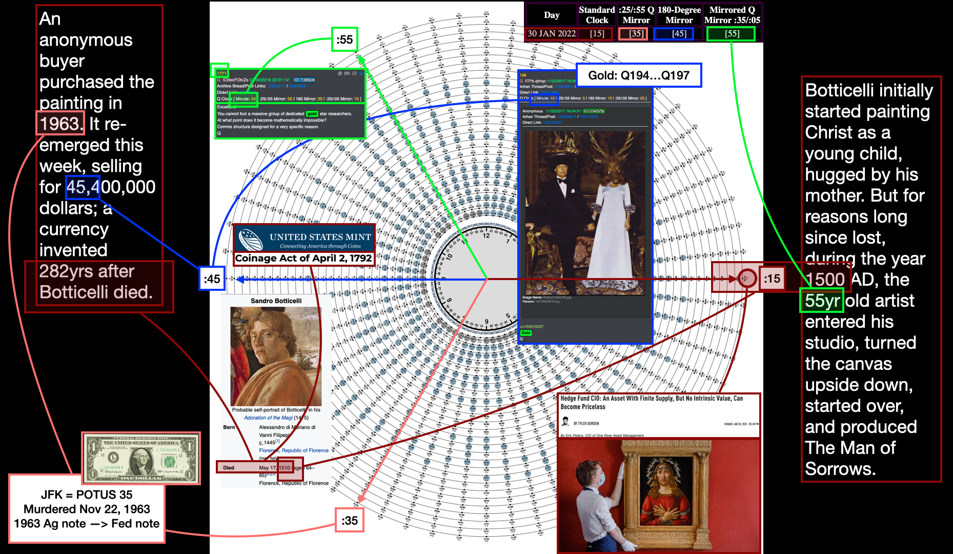Click the [15] table cell
Screen dimensions: 953x554
(597, 33)
